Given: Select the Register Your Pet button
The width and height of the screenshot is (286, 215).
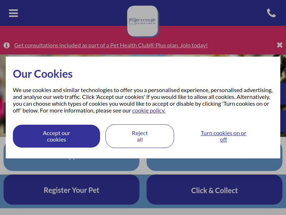Looking at the screenshot, I should tap(71, 190).
